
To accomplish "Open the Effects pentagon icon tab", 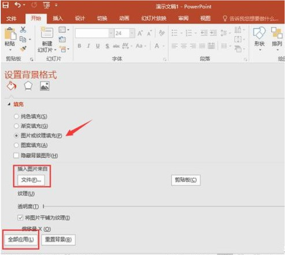I will 28,86.
